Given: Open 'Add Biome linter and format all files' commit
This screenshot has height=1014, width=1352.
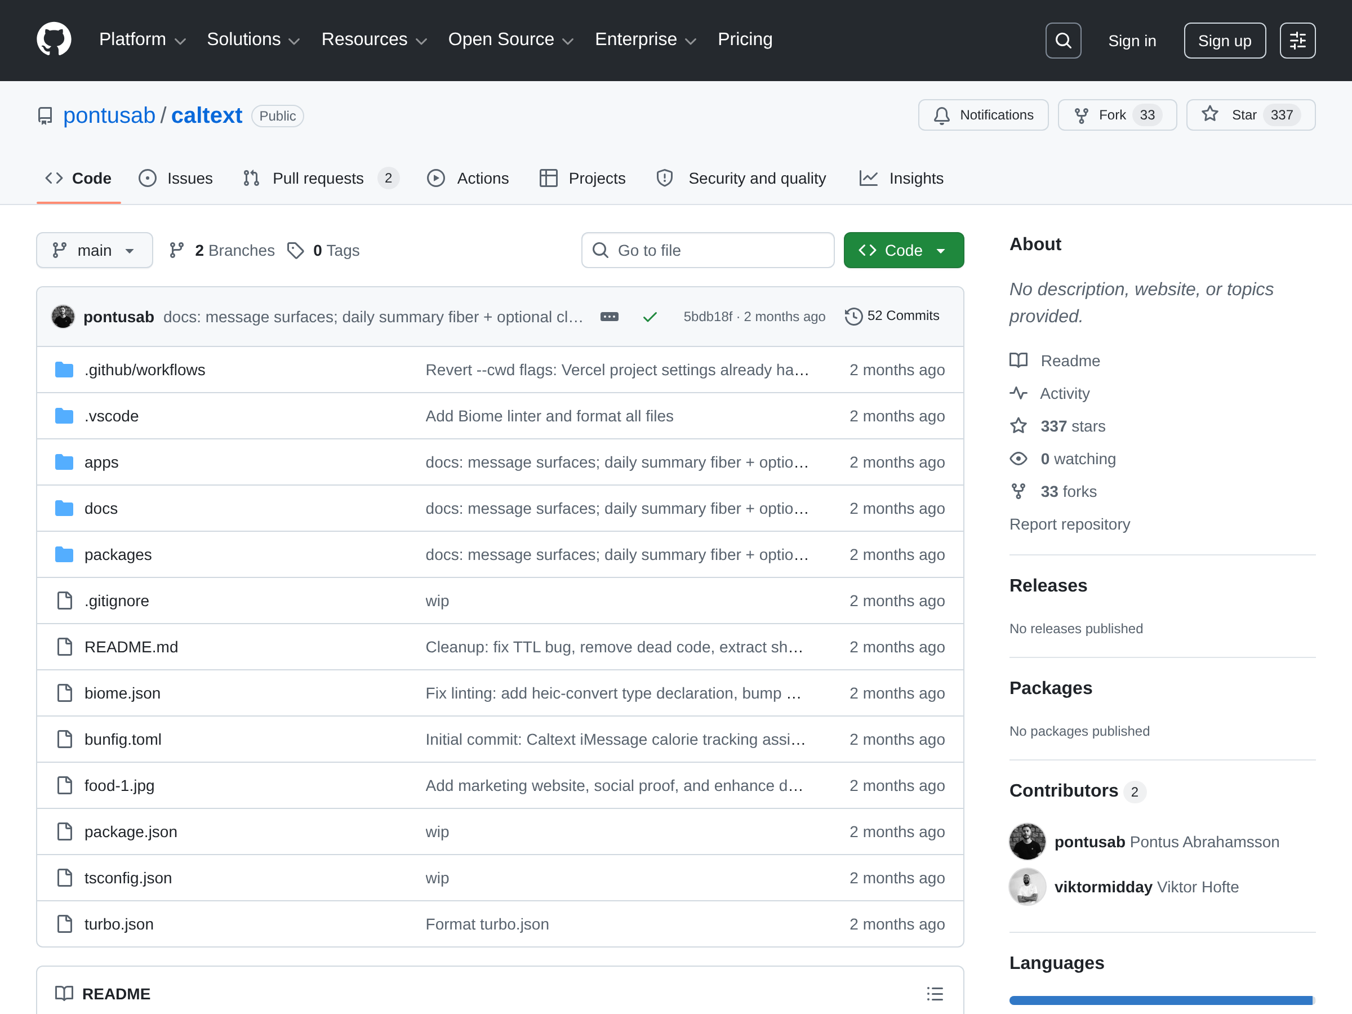Looking at the screenshot, I should coord(549,416).
